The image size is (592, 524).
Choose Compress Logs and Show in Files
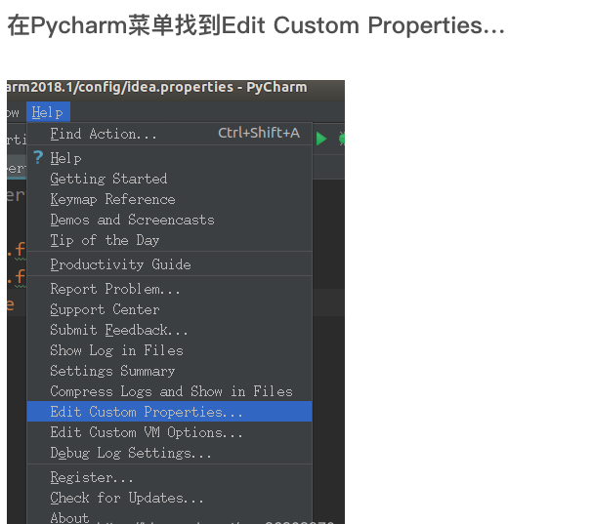click(170, 391)
